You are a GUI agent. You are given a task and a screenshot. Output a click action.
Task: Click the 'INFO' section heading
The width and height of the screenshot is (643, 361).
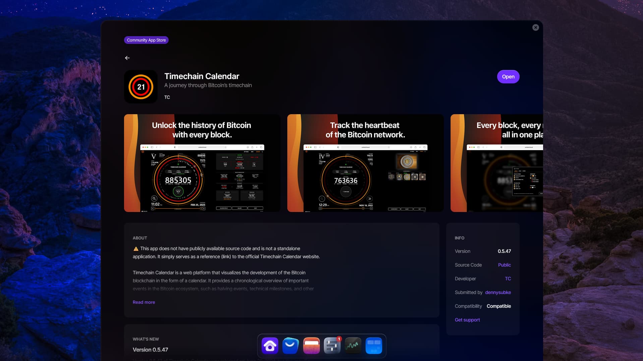point(459,238)
